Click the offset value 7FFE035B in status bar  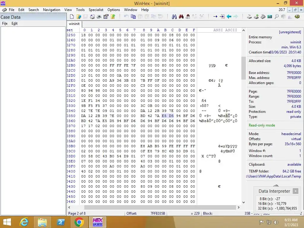click(158, 213)
